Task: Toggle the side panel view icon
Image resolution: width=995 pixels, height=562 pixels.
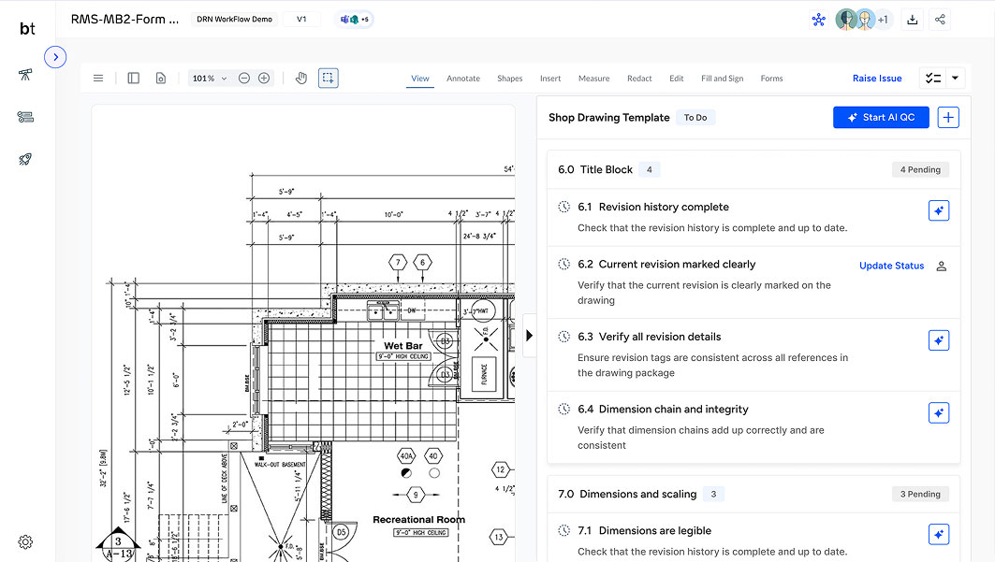Action: (133, 78)
